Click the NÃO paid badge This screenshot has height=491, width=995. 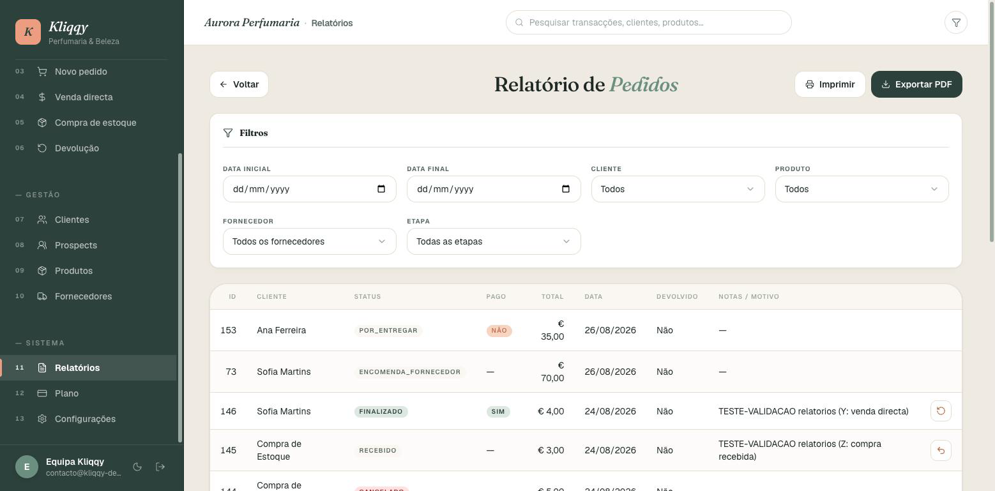click(499, 330)
